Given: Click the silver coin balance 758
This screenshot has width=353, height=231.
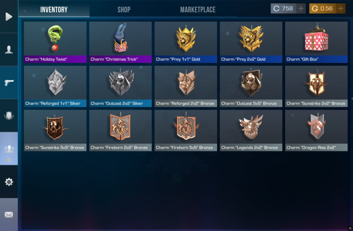Looking at the screenshot, I should click(283, 8).
